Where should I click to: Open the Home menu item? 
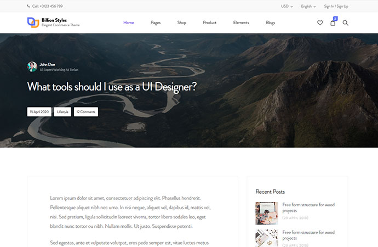tap(129, 23)
